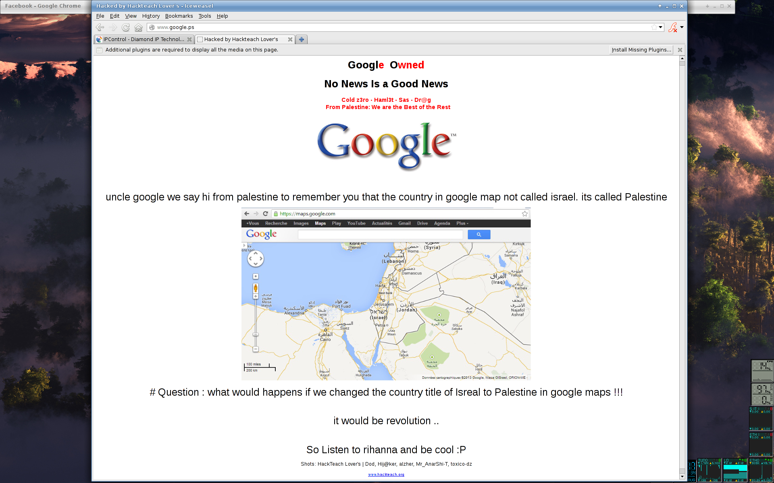774x483 pixels.
Task: Open the URL history dropdown arrow
Action: point(661,27)
